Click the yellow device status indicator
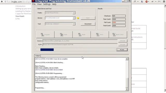Screen dimensions: 166x93 click(x=78, y=18)
